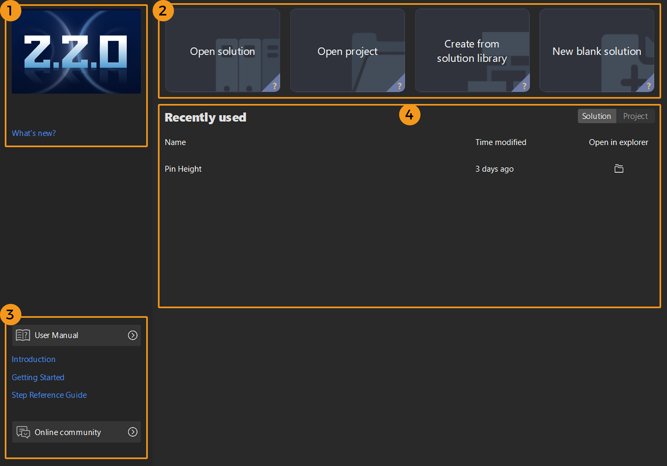Click the help icon on Open solution card
This screenshot has height=466, width=667.
point(274,86)
